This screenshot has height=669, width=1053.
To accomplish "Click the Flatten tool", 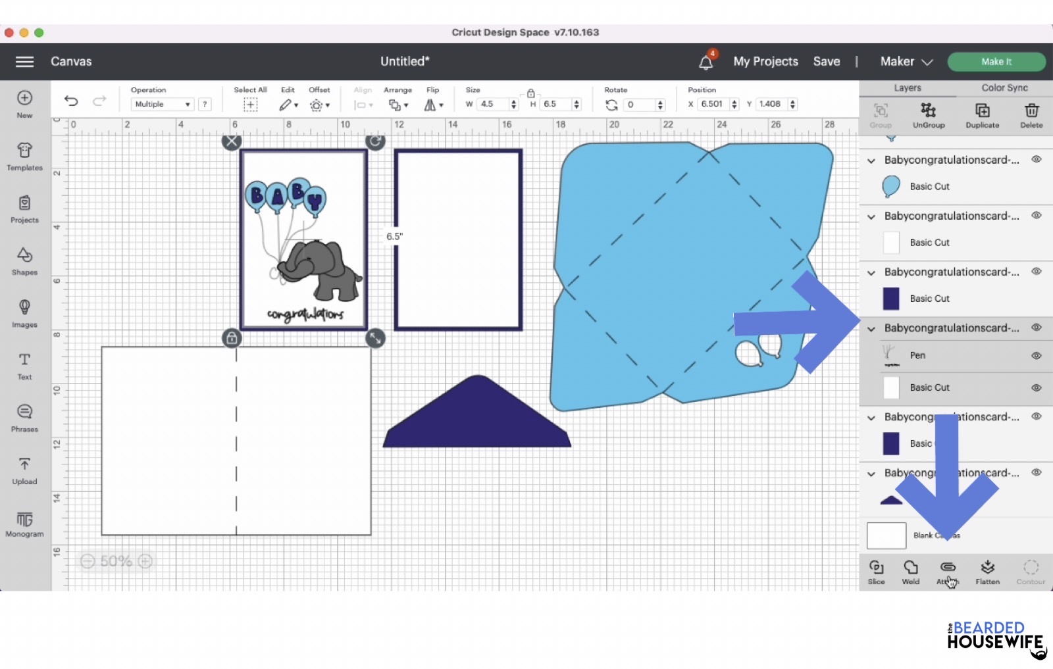I will [987, 572].
